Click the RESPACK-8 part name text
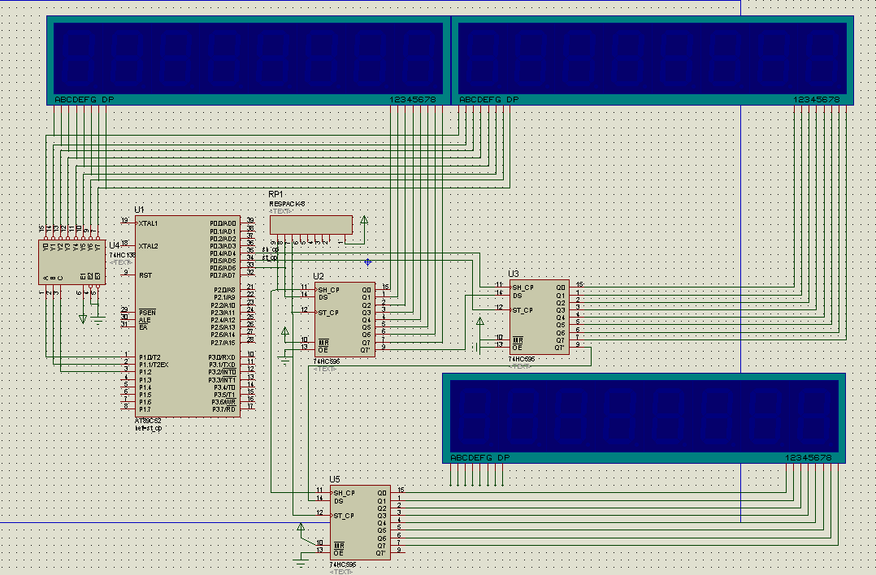Image resolution: width=876 pixels, height=575 pixels. click(287, 204)
